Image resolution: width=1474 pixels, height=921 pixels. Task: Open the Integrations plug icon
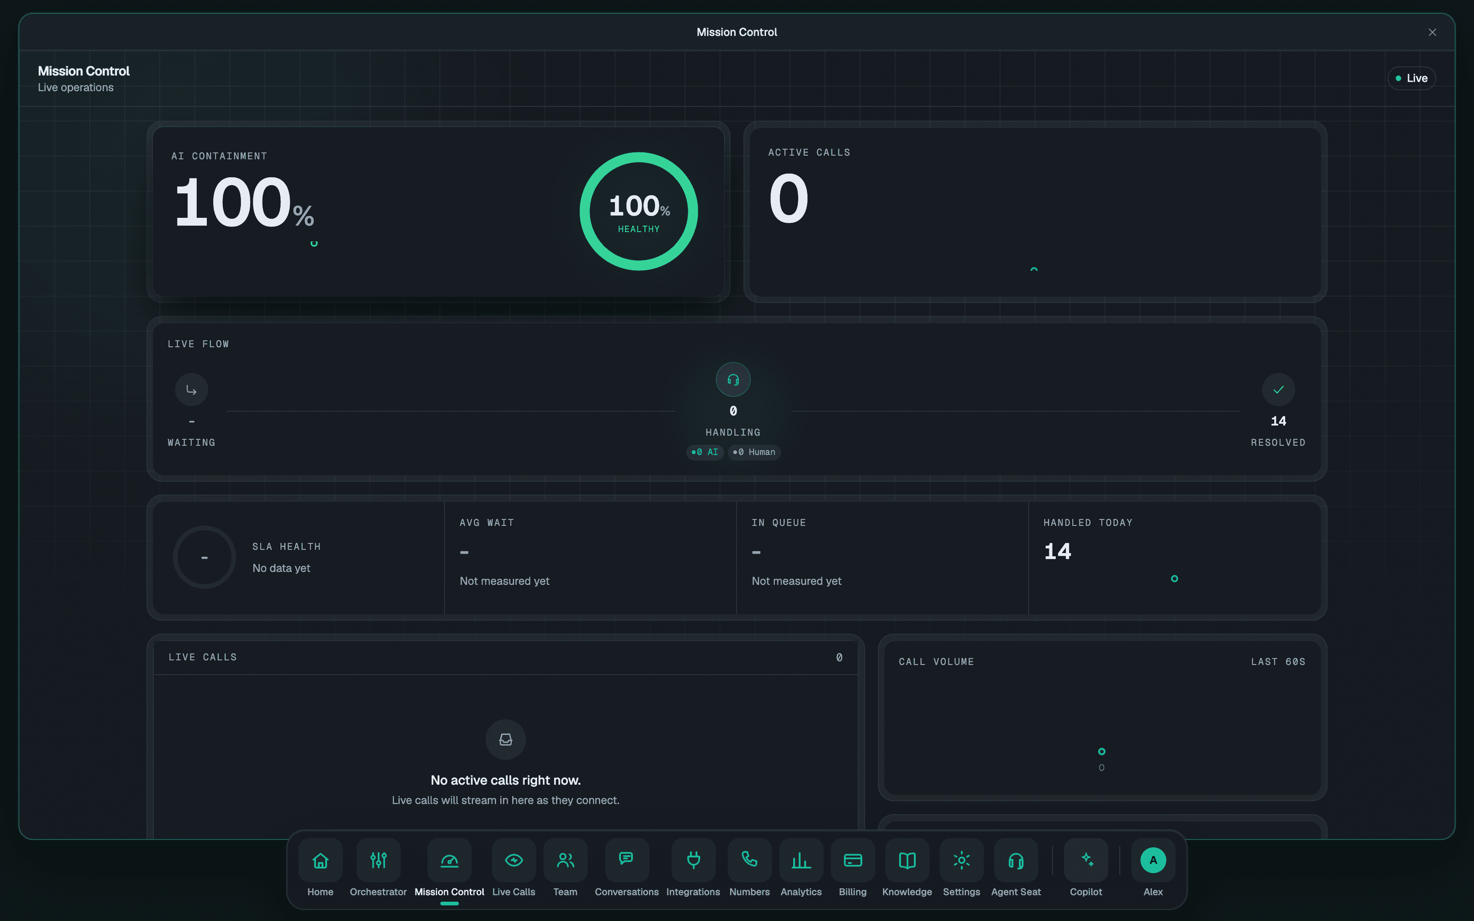point(693,859)
